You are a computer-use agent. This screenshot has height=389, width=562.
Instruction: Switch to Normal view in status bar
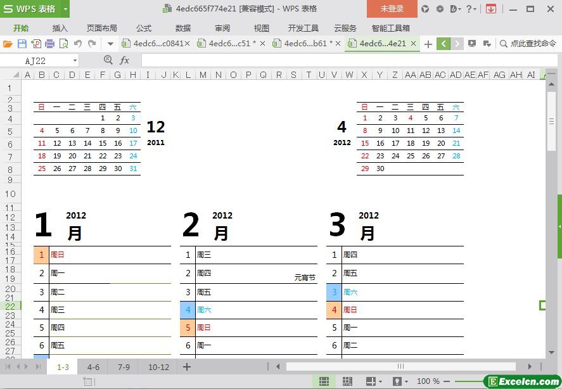click(x=324, y=381)
